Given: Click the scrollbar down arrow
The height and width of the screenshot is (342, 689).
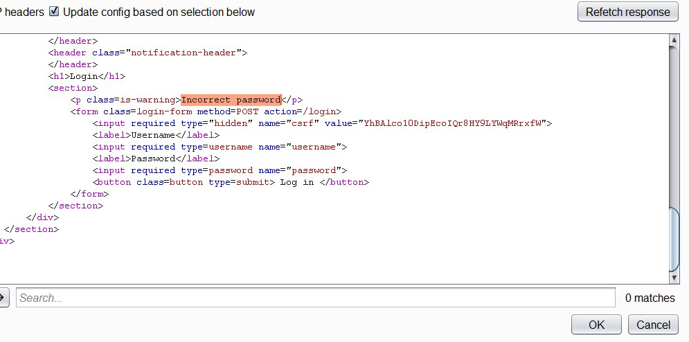Looking at the screenshot, I should 674,278.
